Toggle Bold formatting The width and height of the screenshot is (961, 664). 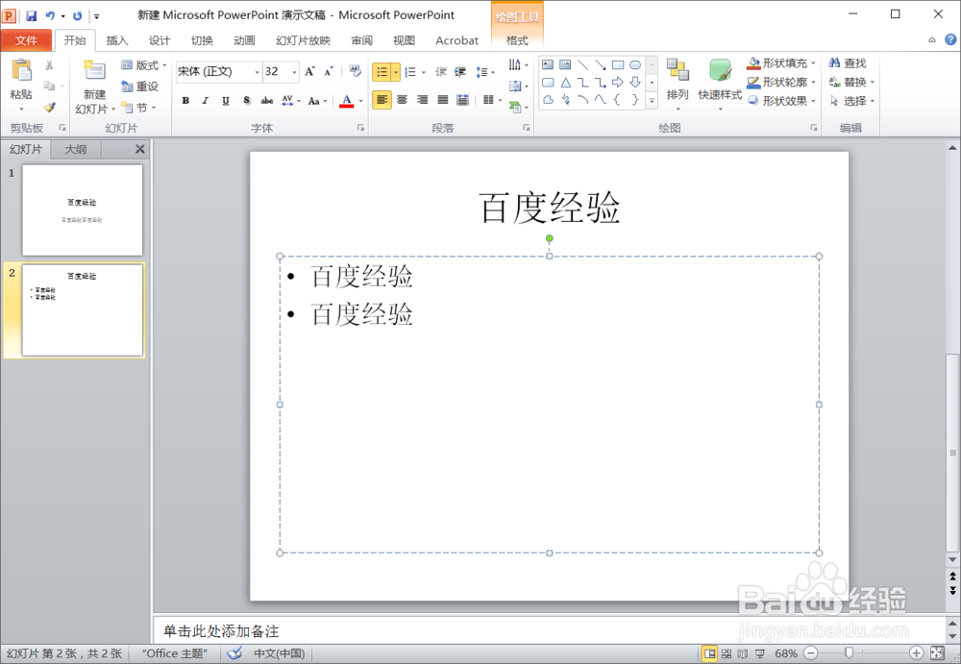pyautogui.click(x=185, y=101)
